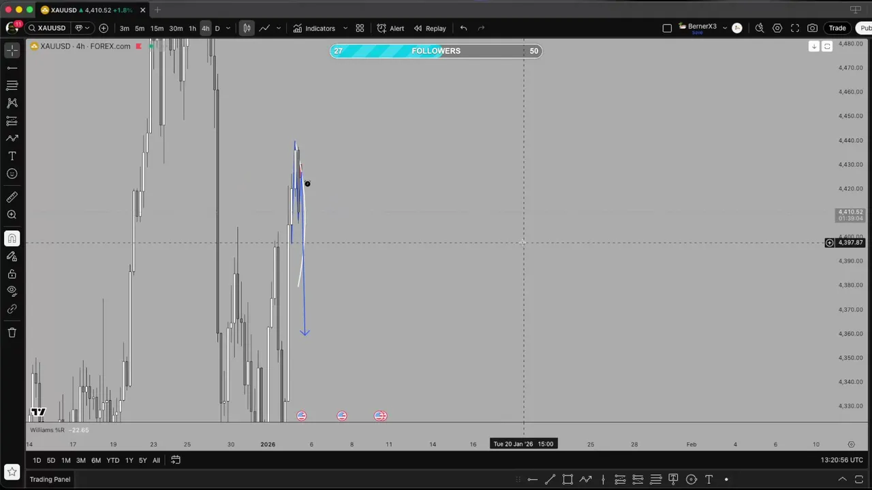The height and width of the screenshot is (490, 872).
Task: Select the text annotation tool in left sidebar
Action: [x=12, y=156]
